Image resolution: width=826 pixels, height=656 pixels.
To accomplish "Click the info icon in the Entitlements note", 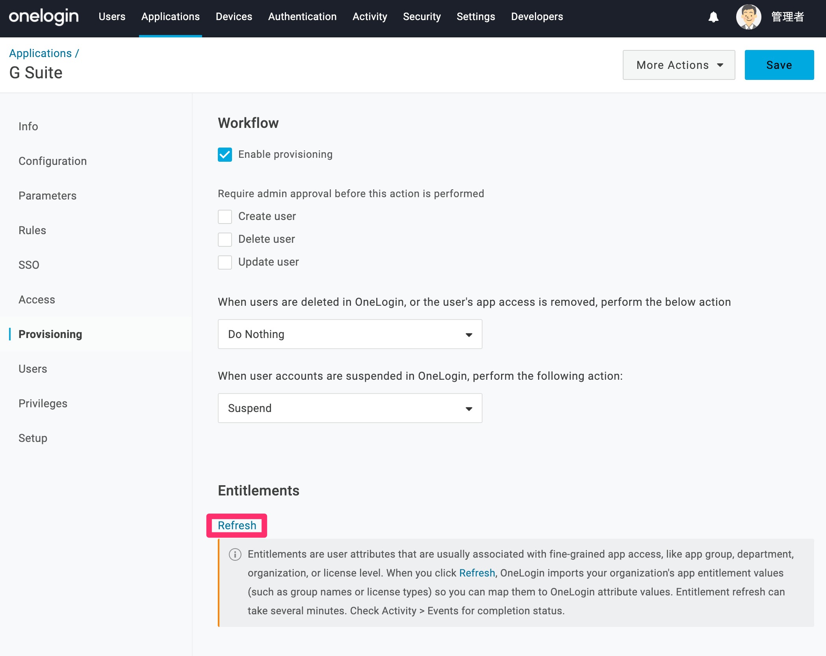I will (235, 554).
